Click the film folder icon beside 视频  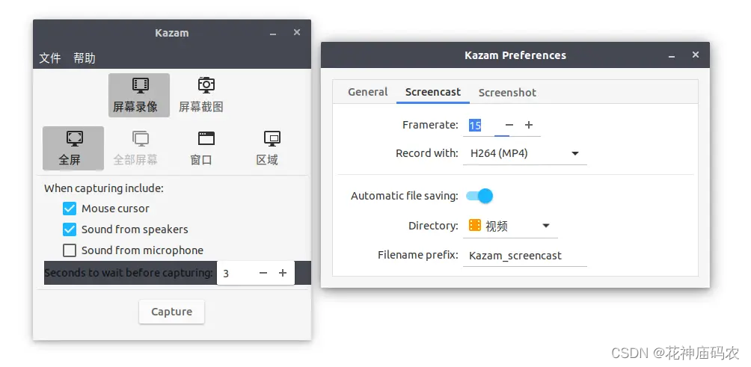pyautogui.click(x=475, y=226)
